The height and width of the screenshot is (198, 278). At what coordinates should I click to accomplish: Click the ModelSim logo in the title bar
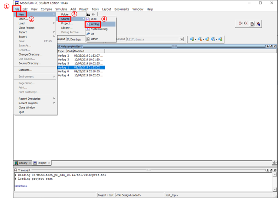click(x=17, y=3)
